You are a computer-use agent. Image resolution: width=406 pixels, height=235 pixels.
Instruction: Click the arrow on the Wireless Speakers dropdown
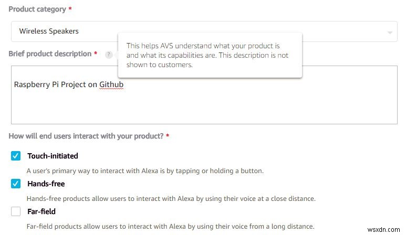click(390, 32)
